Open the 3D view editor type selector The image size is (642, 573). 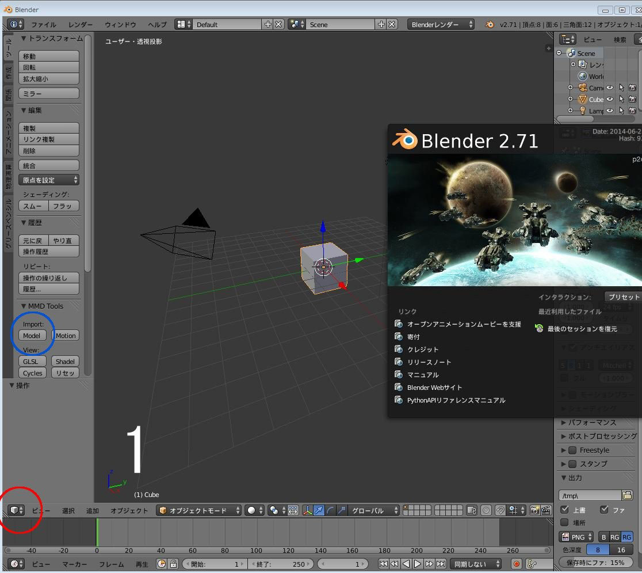click(x=16, y=510)
